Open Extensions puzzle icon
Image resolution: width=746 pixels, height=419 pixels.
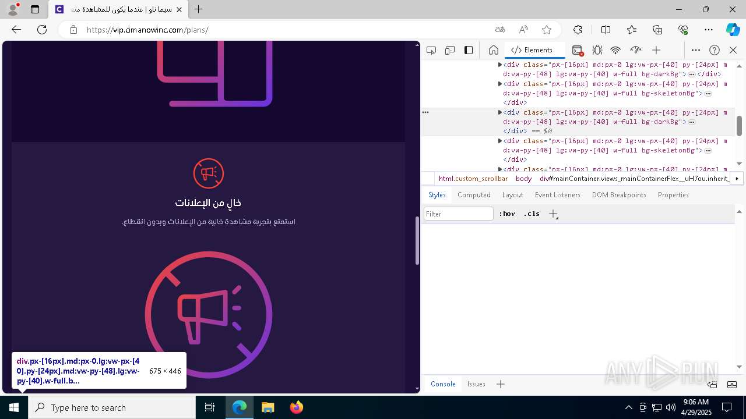(x=578, y=30)
